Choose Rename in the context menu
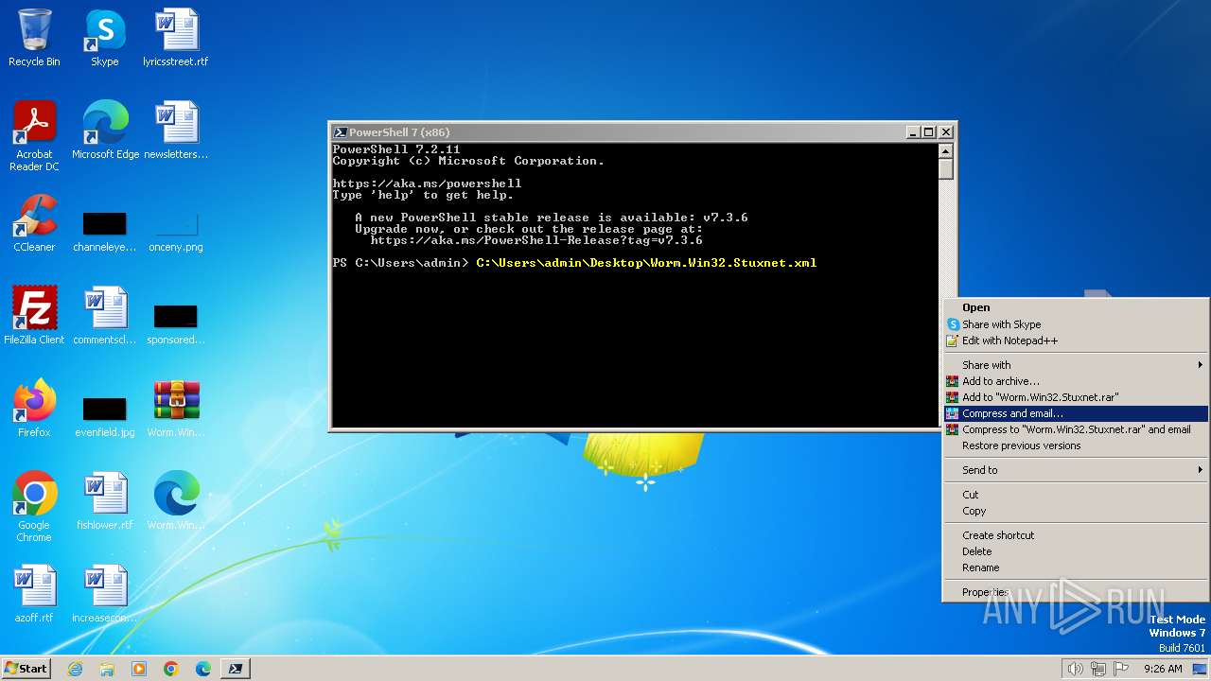This screenshot has height=681, width=1211. (x=1075, y=567)
